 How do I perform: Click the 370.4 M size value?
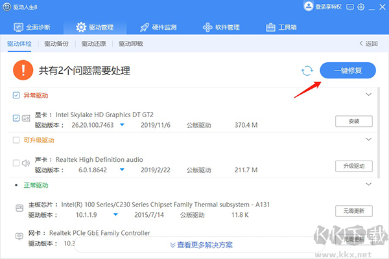click(246, 125)
